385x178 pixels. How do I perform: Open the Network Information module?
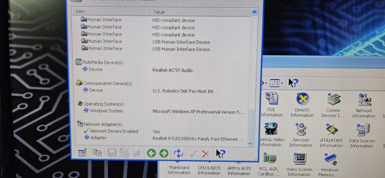(x=364, y=106)
